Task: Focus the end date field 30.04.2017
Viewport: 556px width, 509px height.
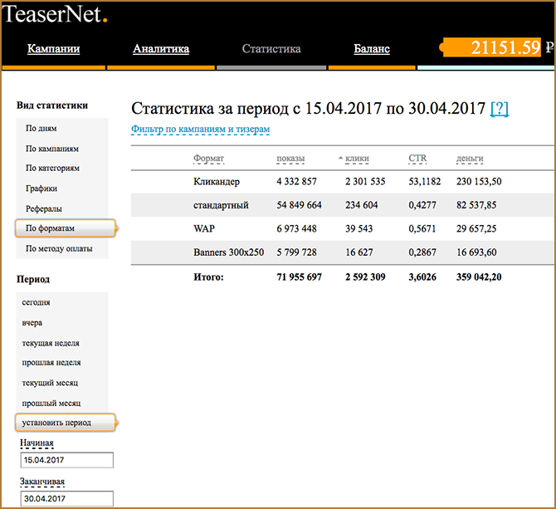Action: coord(67,499)
